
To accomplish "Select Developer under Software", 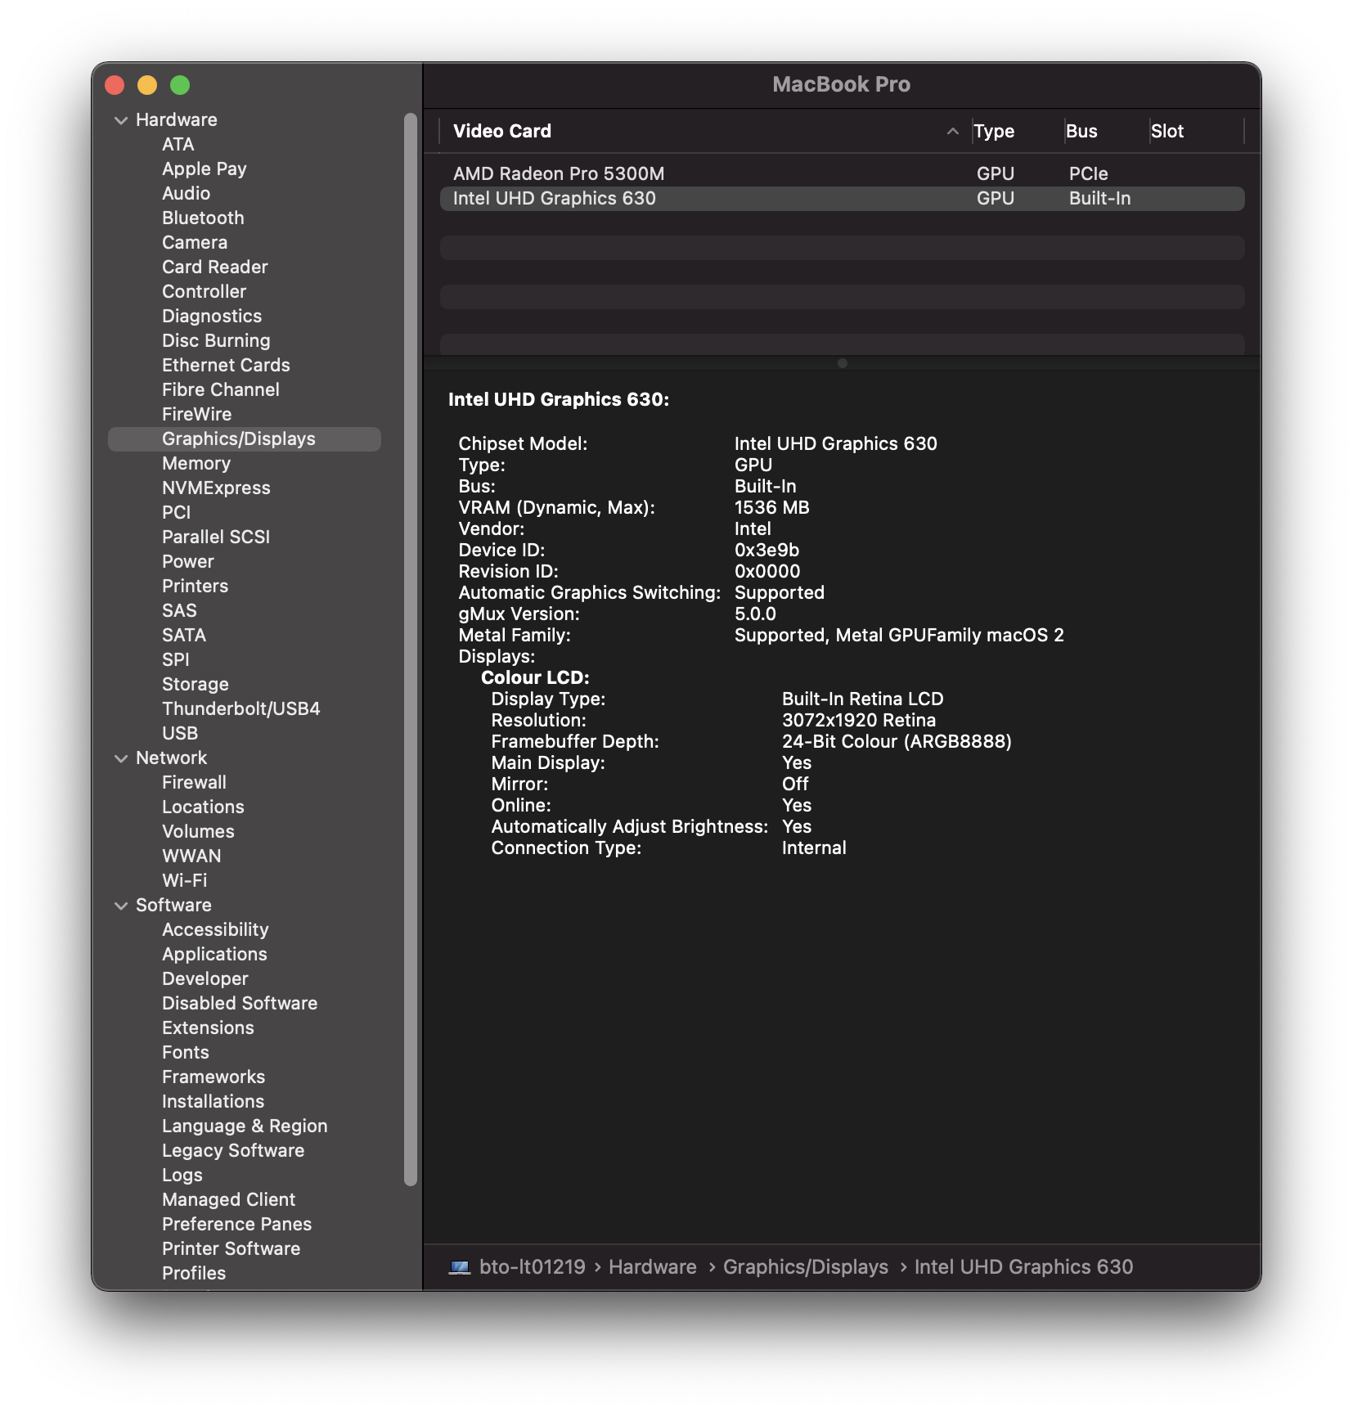I will (205, 979).
